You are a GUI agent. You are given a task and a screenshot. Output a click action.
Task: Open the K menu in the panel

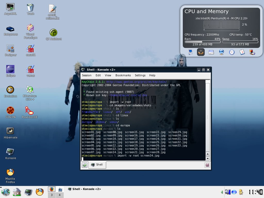point(6,192)
